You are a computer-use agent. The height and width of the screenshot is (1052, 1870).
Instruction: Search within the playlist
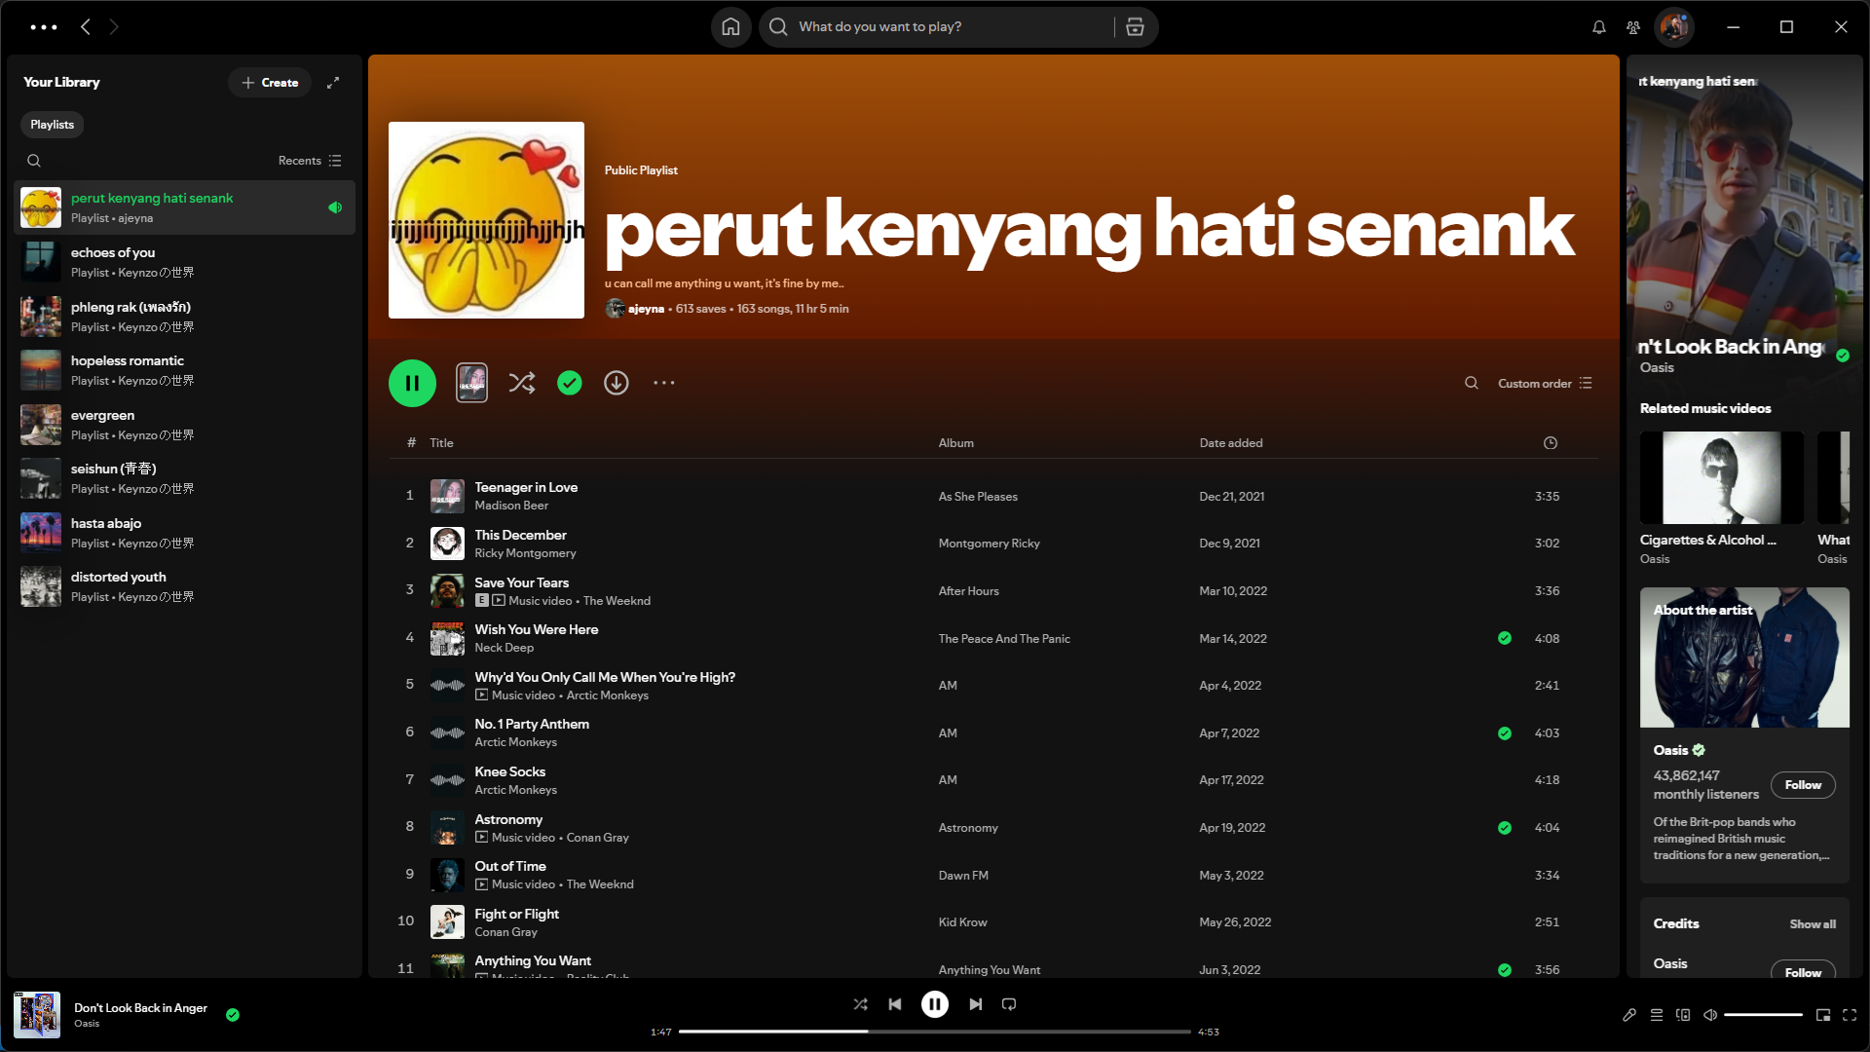1472,383
